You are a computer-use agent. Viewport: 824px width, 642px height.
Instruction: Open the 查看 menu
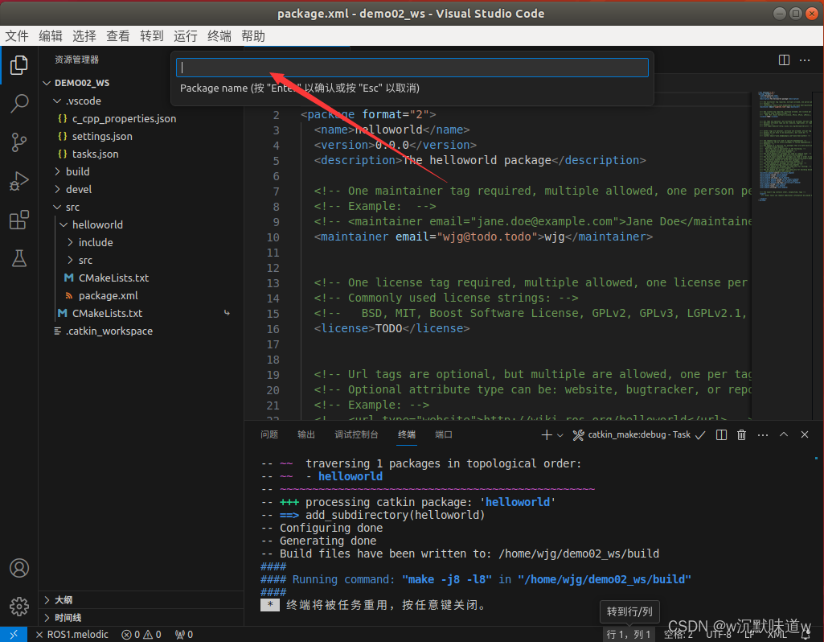(x=117, y=36)
